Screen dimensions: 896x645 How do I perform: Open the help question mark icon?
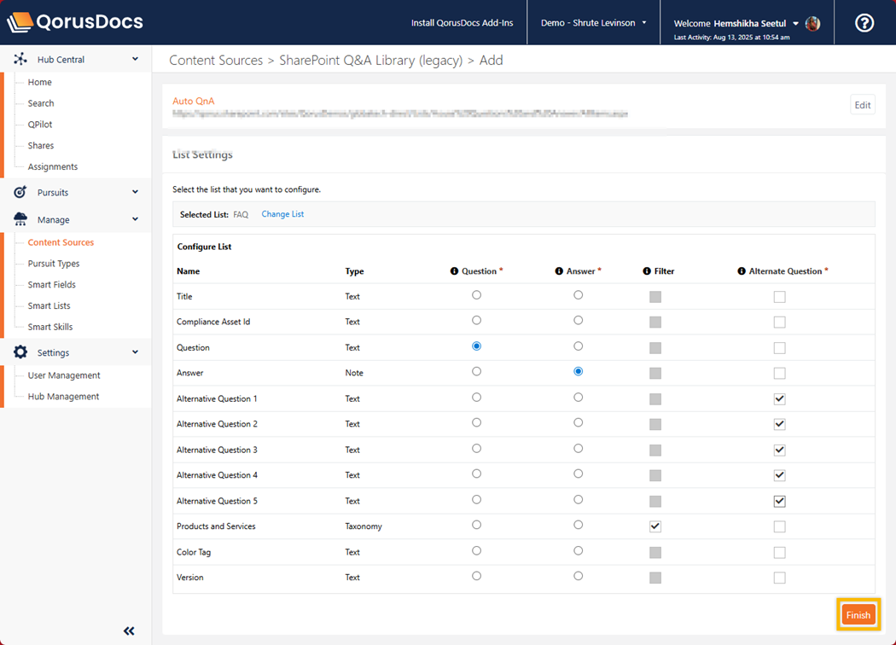tap(864, 23)
